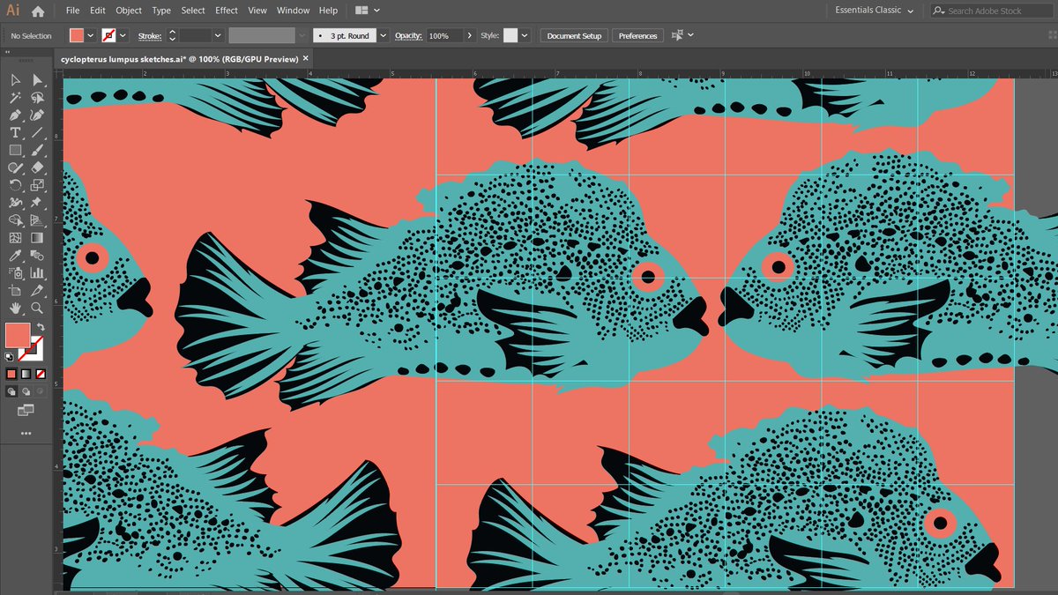
Task: Open the 3 pt. Round brush definition dropdown
Action: [384, 35]
